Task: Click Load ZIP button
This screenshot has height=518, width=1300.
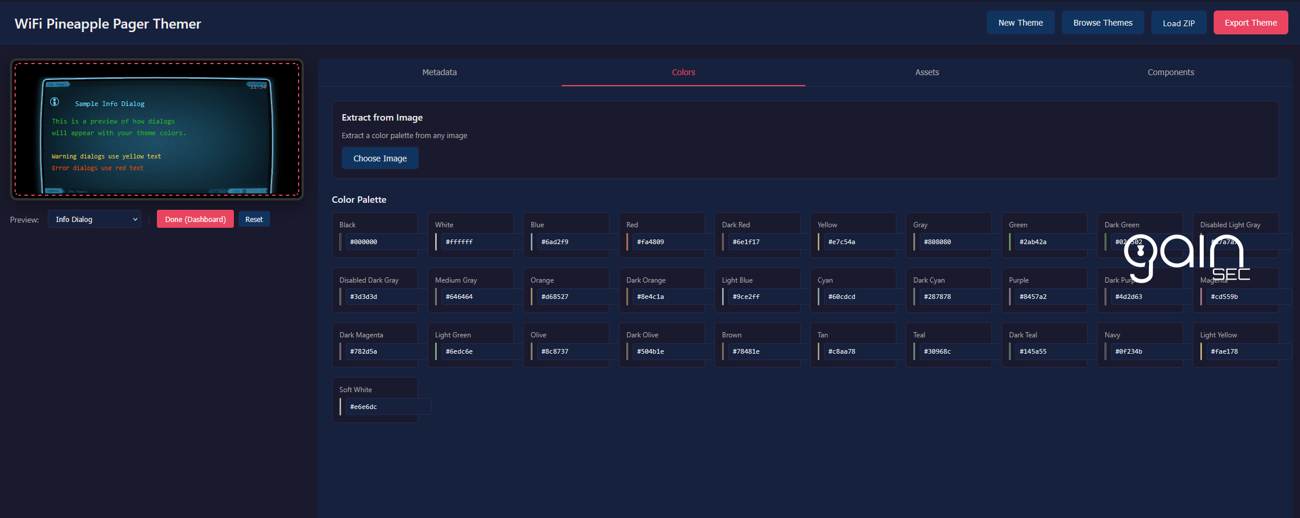Action: click(1179, 23)
